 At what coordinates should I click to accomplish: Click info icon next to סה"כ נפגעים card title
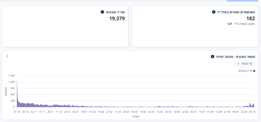(x=102, y=12)
